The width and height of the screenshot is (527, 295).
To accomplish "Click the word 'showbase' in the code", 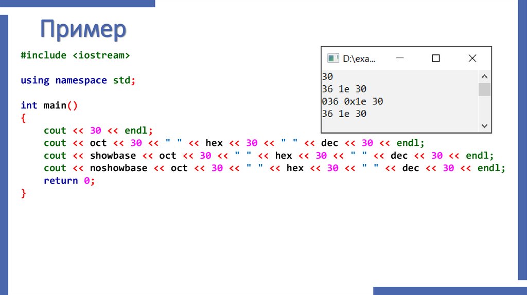I will tap(113, 155).
